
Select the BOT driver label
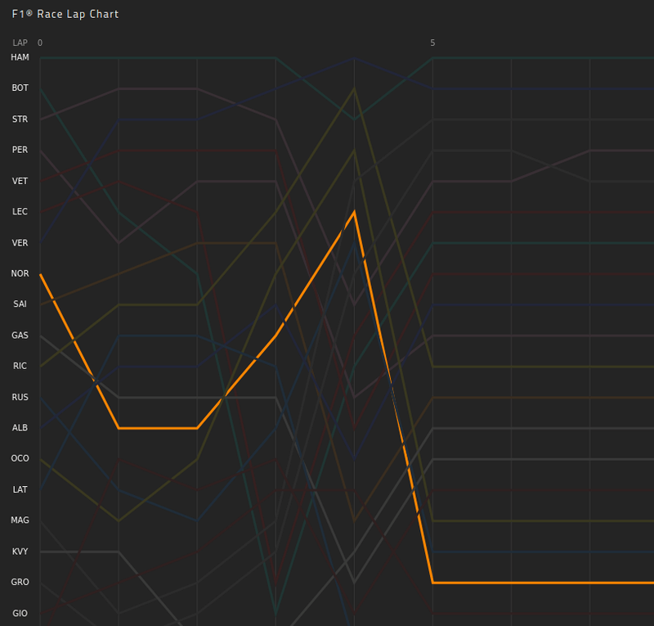point(20,88)
